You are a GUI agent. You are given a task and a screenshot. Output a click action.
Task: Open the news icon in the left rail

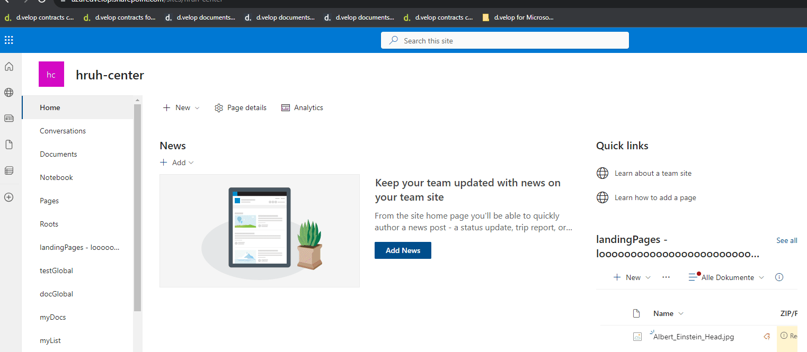pyautogui.click(x=8, y=118)
